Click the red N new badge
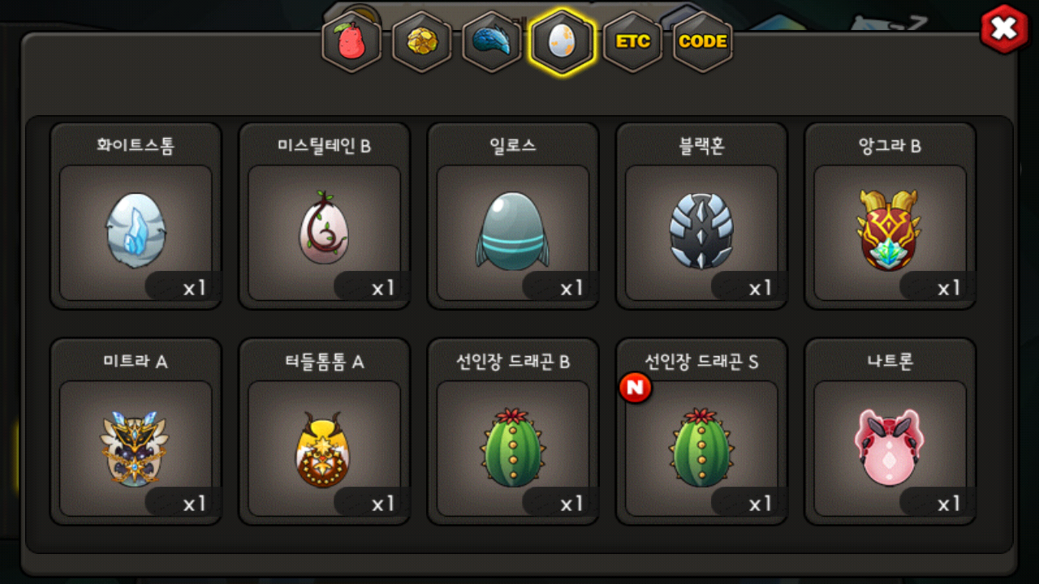Screen dimensions: 1039x584 635,388
